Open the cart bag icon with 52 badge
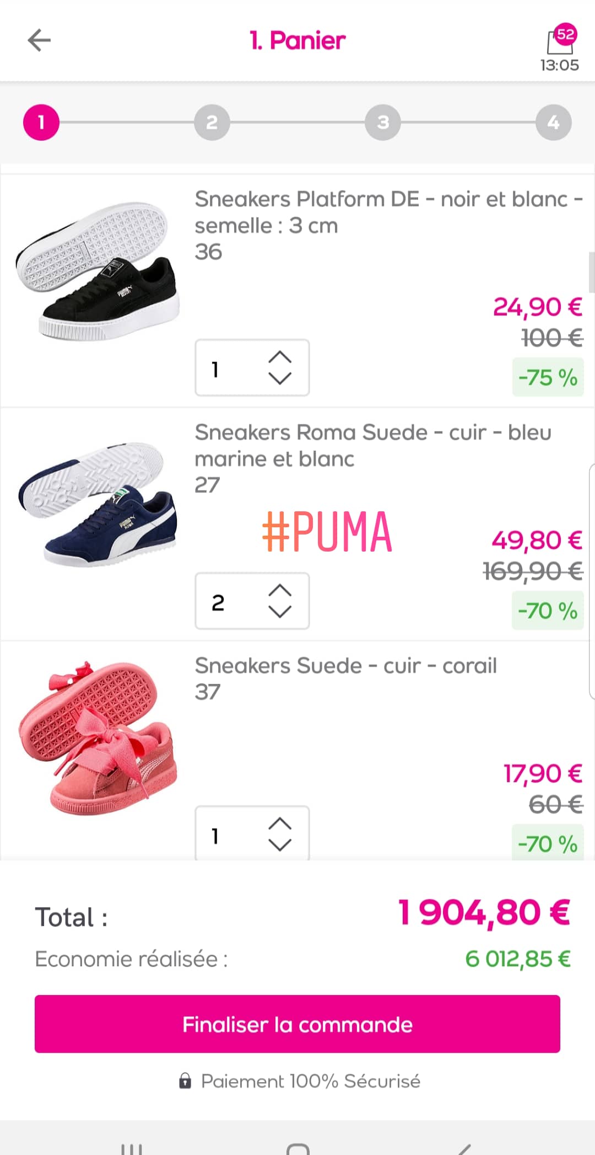This screenshot has height=1155, width=595. (x=560, y=42)
